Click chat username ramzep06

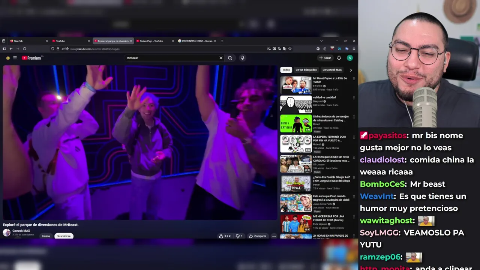coord(381,257)
